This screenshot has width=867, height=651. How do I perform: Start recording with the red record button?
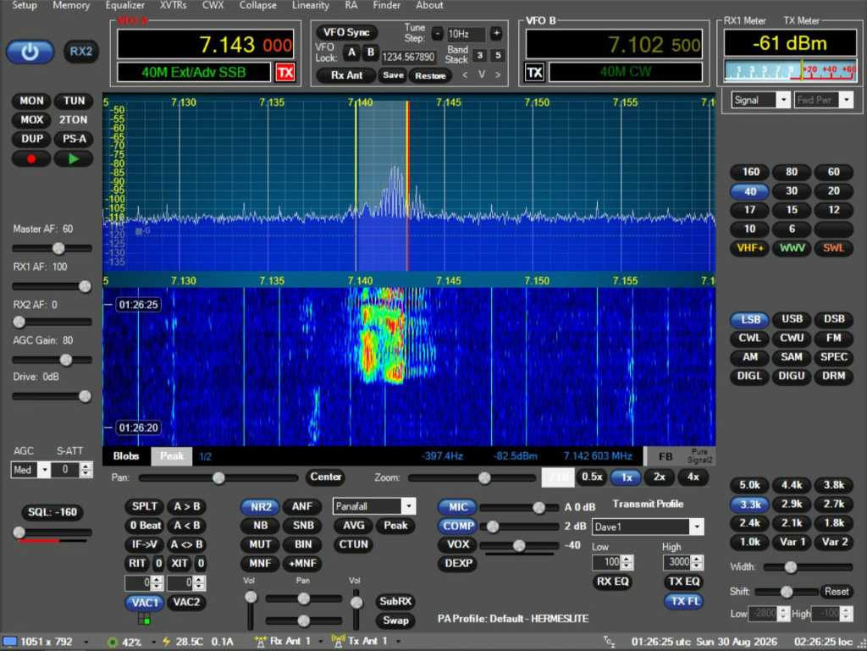click(x=31, y=159)
